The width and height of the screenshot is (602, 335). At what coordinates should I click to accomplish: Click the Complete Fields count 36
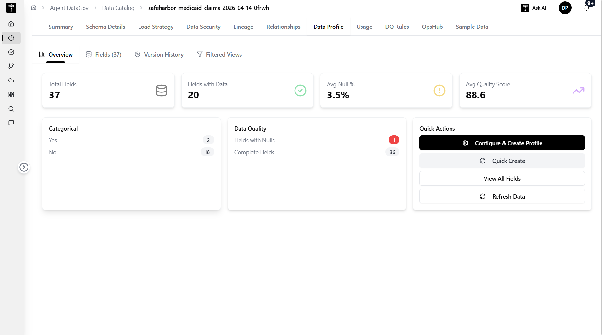point(392,152)
